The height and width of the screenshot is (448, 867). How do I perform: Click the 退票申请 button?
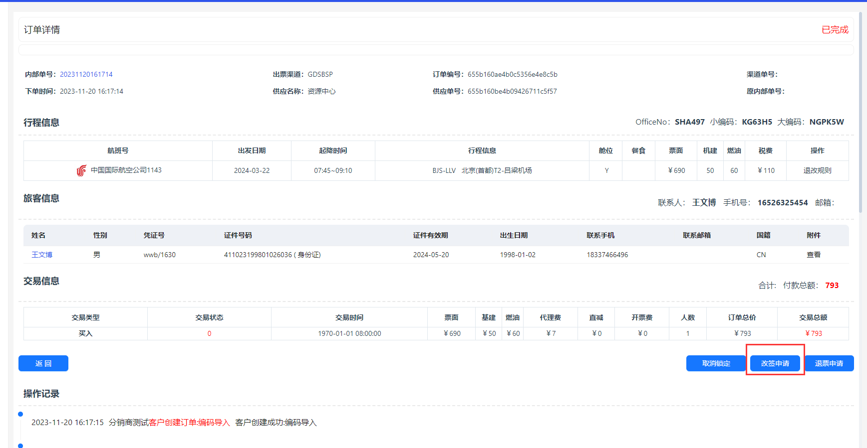coord(829,363)
